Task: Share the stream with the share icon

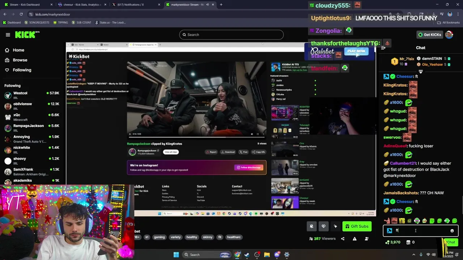Action: click(x=343, y=239)
